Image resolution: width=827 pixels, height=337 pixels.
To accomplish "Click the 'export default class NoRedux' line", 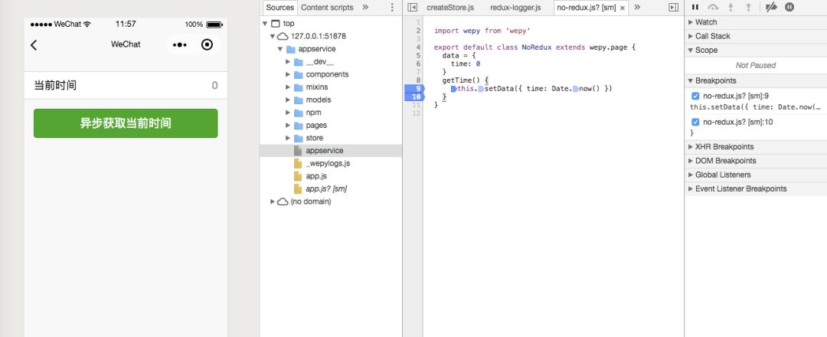I will click(x=534, y=47).
